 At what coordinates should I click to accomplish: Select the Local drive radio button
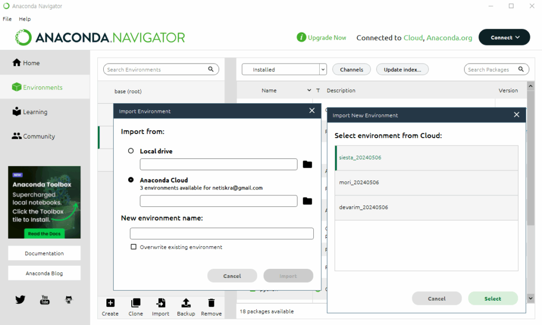(x=131, y=151)
